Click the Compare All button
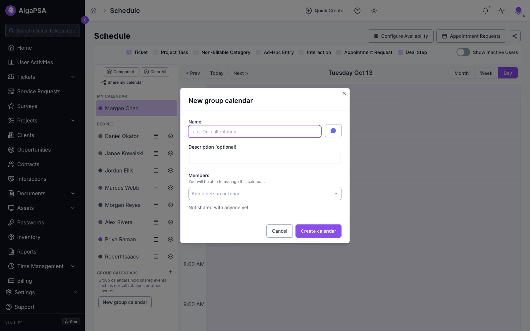The height and width of the screenshot is (331, 530). click(x=122, y=72)
